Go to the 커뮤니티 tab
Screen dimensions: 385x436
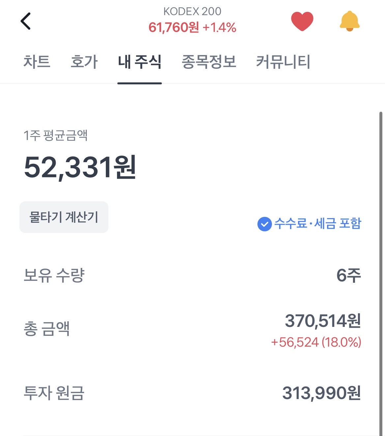[x=283, y=62]
